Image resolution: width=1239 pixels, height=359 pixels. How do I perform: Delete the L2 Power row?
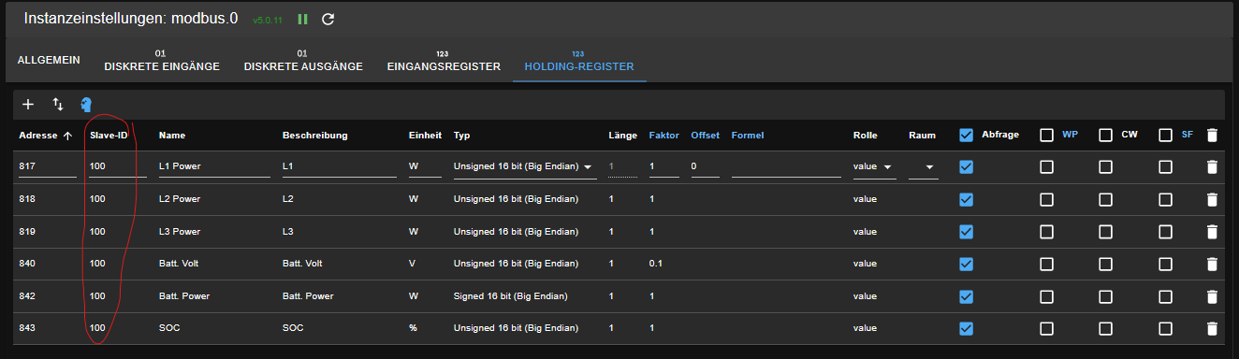click(1212, 199)
